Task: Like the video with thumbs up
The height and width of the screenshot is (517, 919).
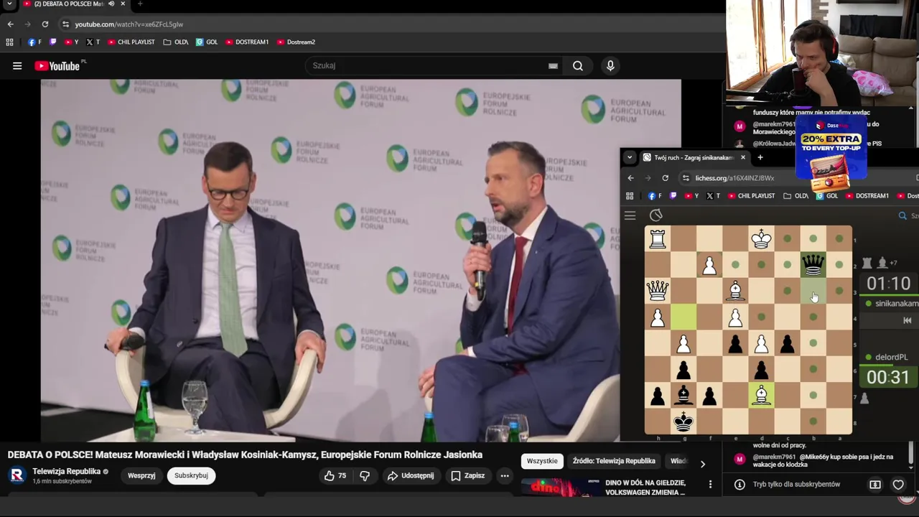Action: (x=335, y=475)
